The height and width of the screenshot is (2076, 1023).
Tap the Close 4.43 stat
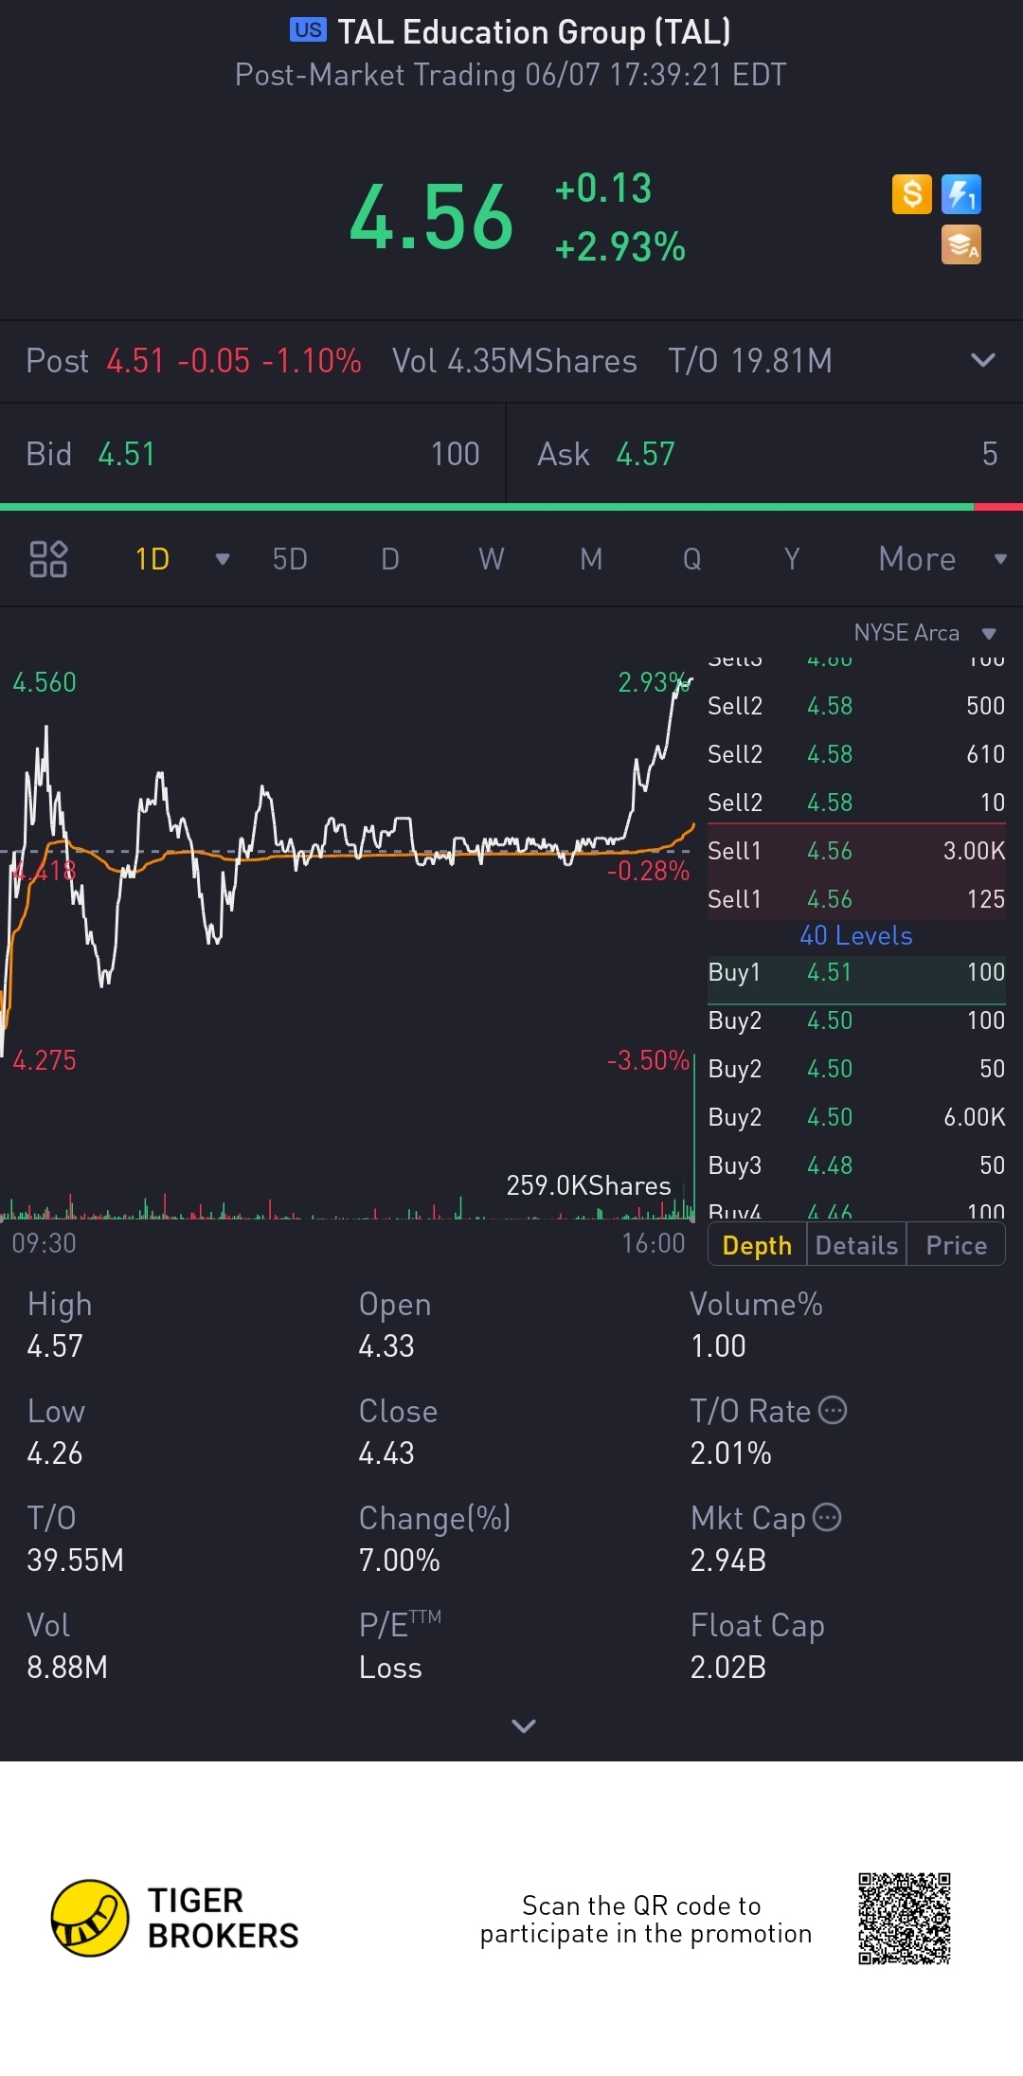click(x=398, y=1432)
